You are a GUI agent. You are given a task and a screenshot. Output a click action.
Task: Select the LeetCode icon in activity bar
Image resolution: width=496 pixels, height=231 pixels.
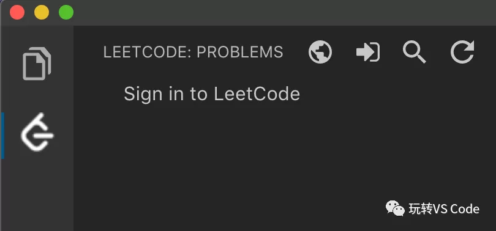pos(37,132)
